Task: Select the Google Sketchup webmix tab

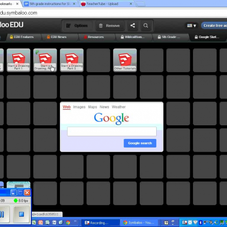Action: point(207,37)
